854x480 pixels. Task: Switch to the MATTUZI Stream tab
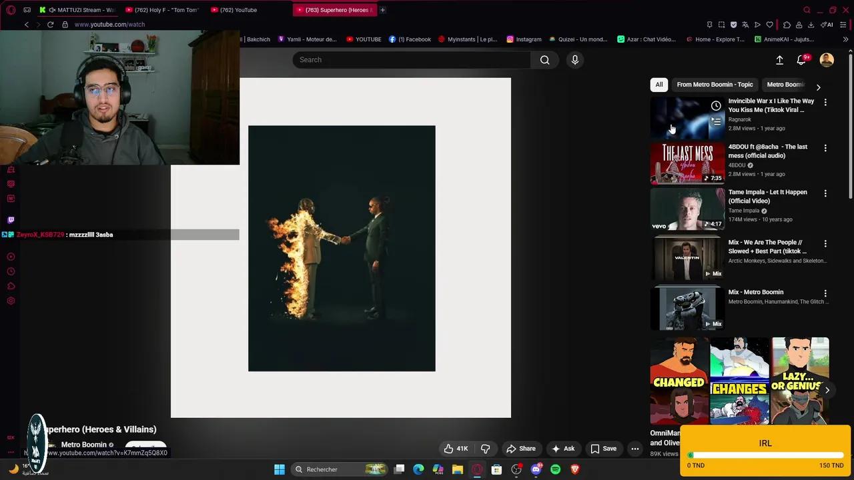tap(77, 10)
